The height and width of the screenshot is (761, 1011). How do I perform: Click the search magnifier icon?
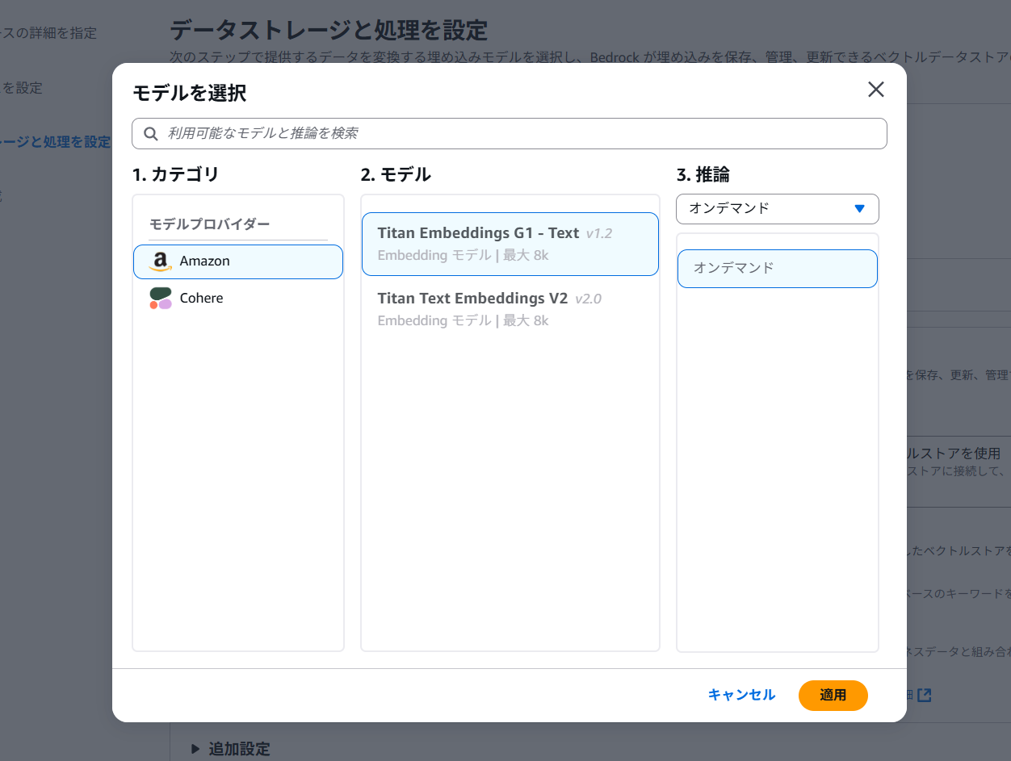[x=150, y=133]
